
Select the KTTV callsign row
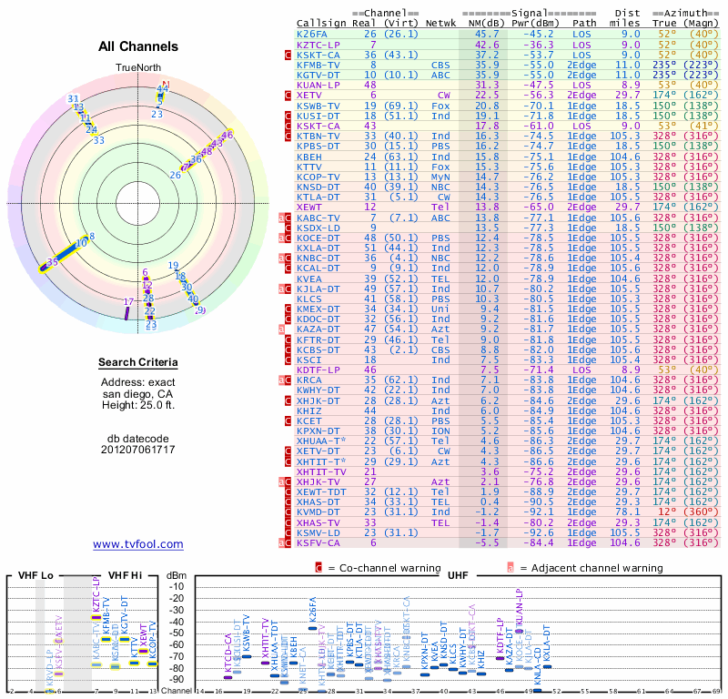(x=508, y=167)
